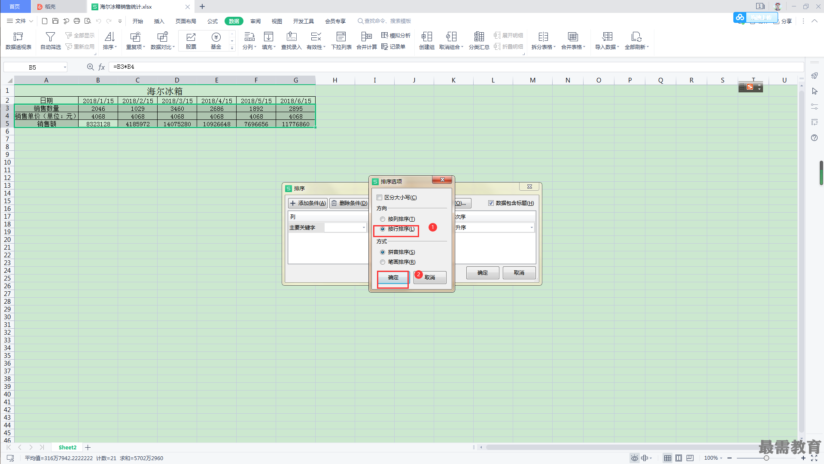
Task: Open 拆分表格 split table tool
Action: pos(544,41)
